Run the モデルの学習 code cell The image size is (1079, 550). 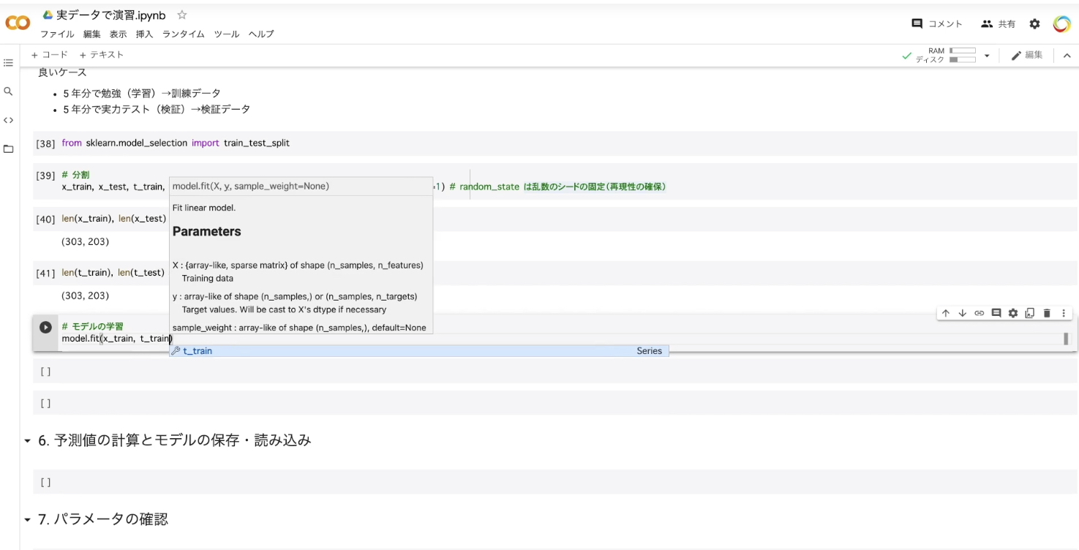(x=45, y=327)
